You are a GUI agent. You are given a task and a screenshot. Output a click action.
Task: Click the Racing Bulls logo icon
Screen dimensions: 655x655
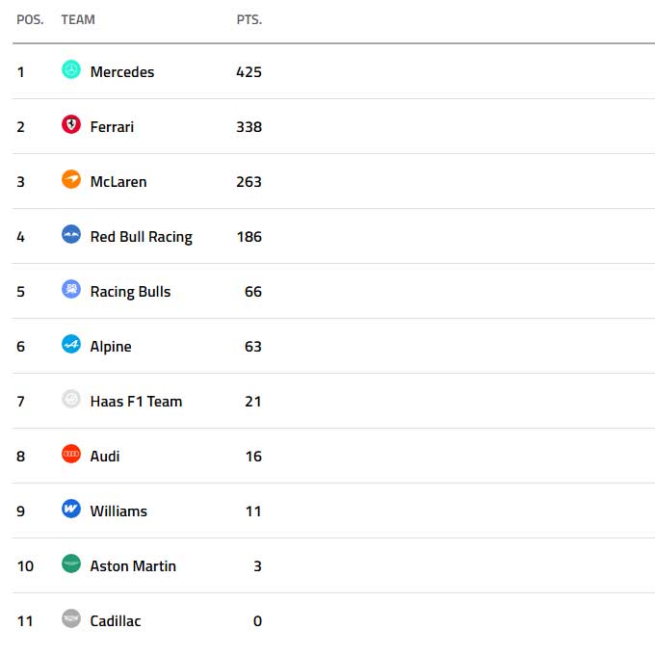(71, 290)
